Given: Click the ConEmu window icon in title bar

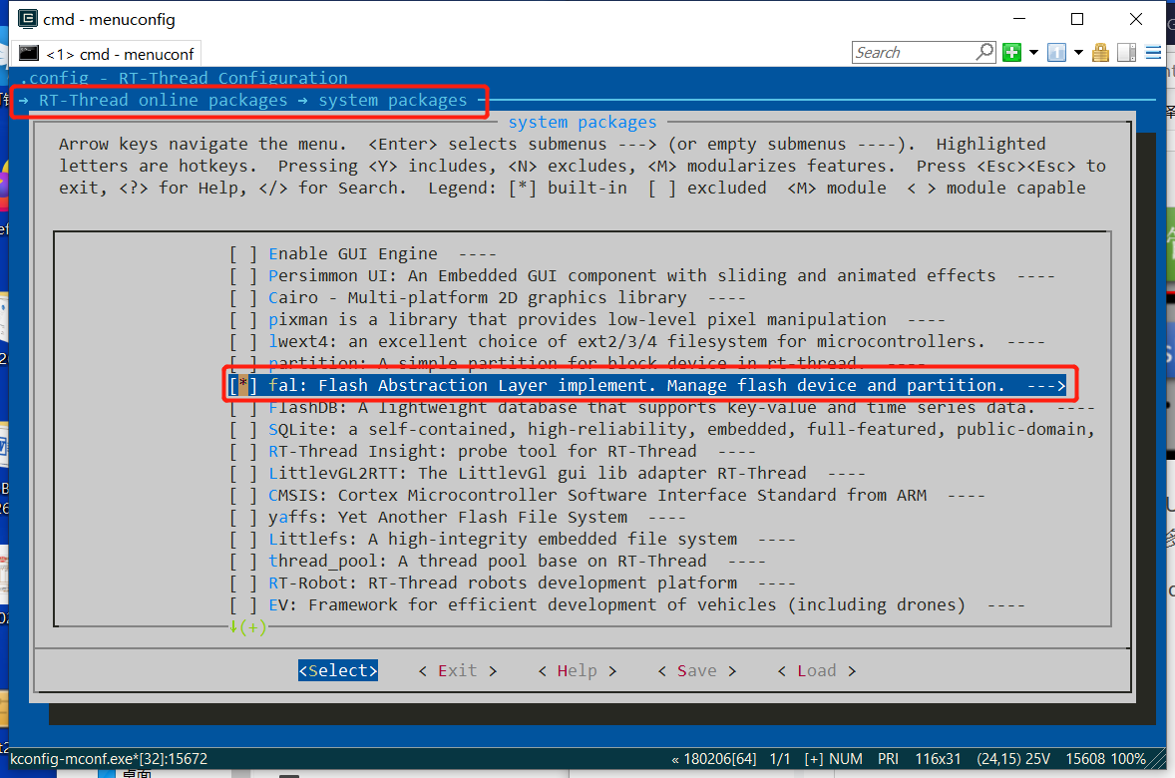Looking at the screenshot, I should pyautogui.click(x=28, y=19).
